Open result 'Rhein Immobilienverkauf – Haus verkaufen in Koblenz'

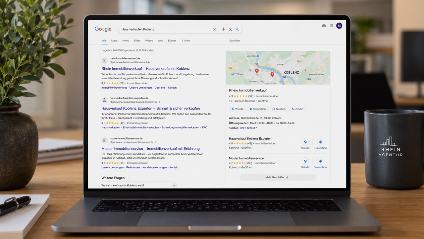(x=145, y=68)
